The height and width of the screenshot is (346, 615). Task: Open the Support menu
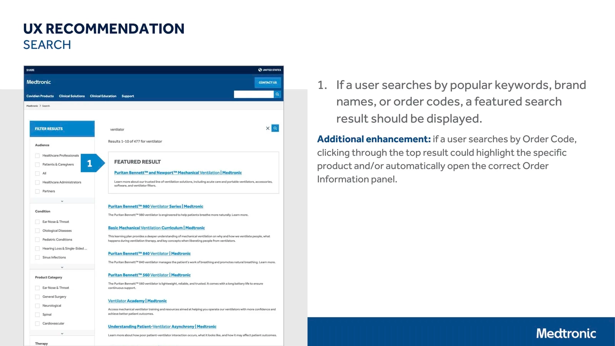(x=128, y=96)
